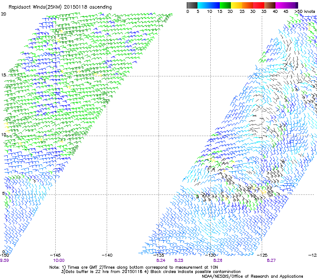Click the '-125' longitude axis label
The height and width of the screenshot is (279, 317).
click(x=262, y=255)
